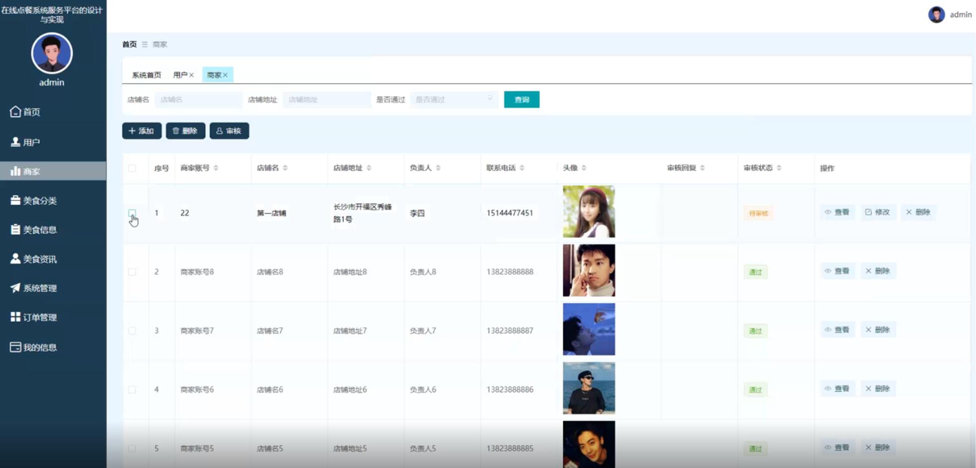Screen dimensions: 976x468
Task: Delete the 店铺名6 row
Action: [878, 389]
